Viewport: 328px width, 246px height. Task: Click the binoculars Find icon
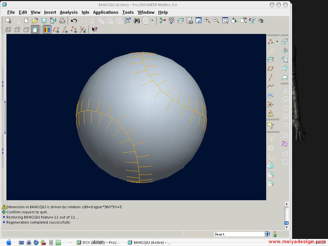pyautogui.click(x=137, y=21)
